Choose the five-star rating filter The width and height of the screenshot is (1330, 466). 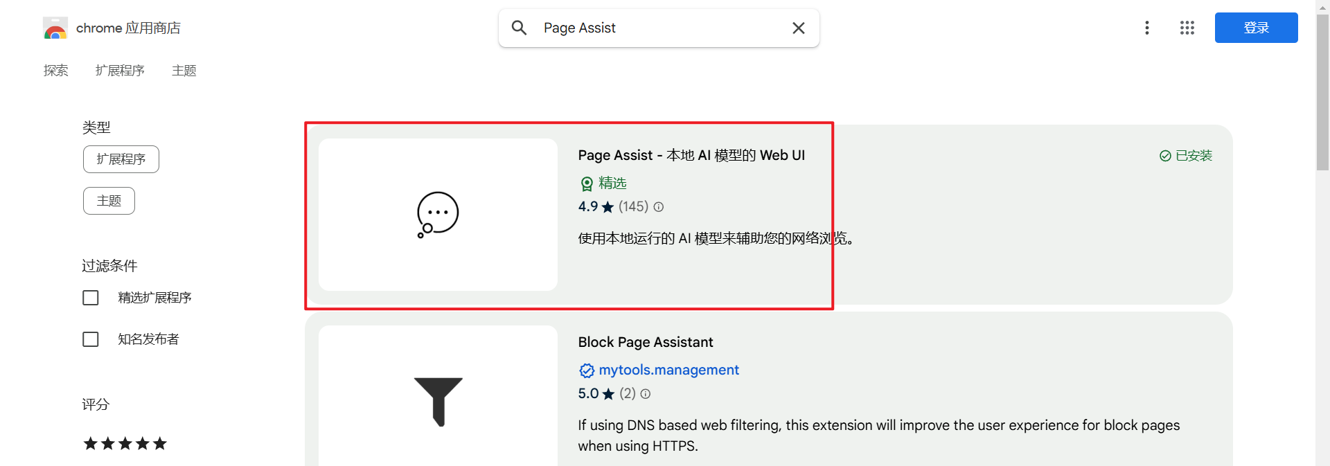point(125,443)
